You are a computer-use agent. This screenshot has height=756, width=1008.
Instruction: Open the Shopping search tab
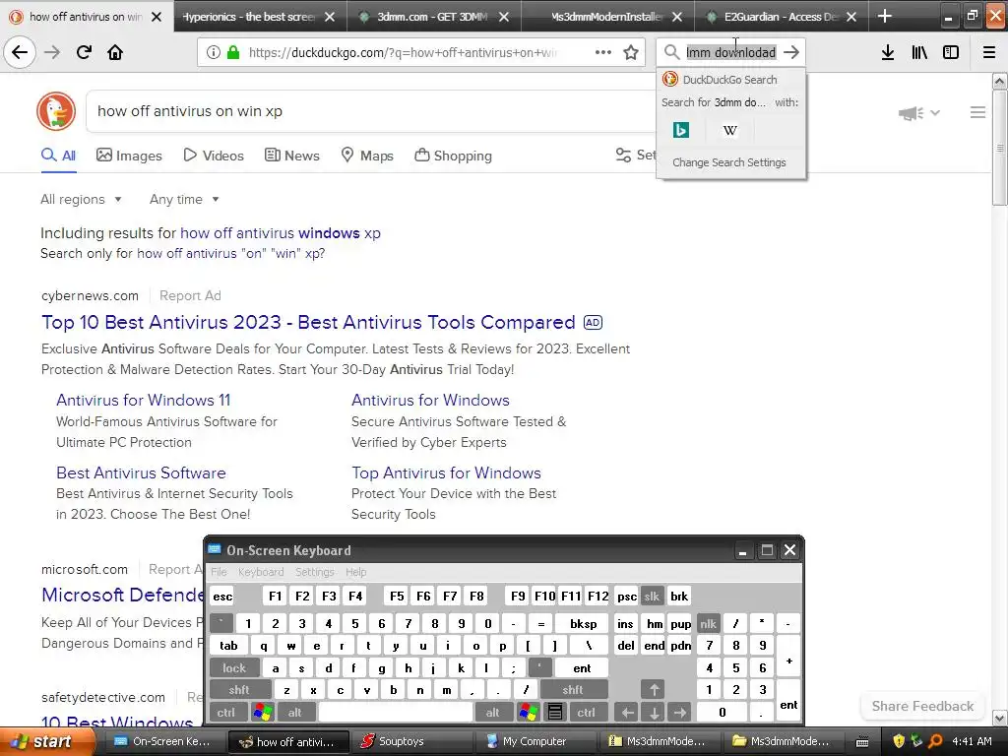453,156
